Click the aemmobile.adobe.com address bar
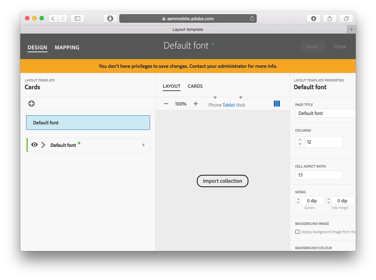Viewport: 376px width, 280px height. [188, 18]
